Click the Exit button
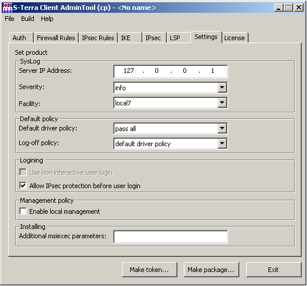 [274, 270]
